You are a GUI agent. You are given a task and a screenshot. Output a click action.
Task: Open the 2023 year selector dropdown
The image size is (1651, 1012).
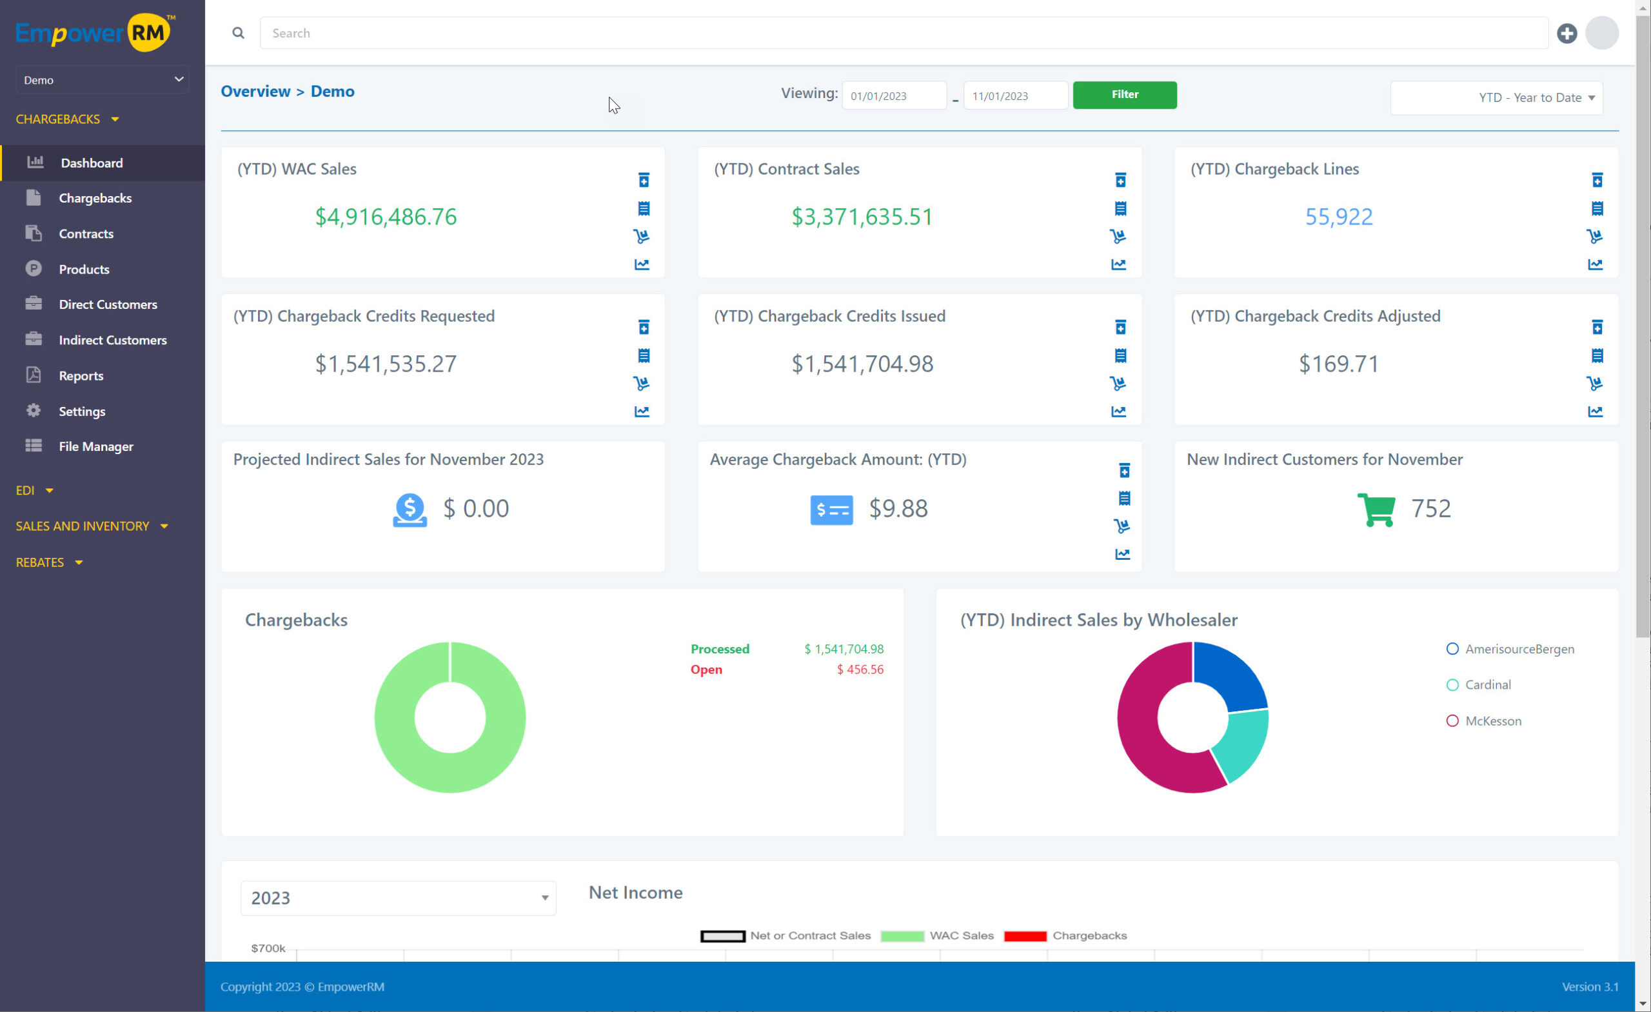tap(398, 897)
